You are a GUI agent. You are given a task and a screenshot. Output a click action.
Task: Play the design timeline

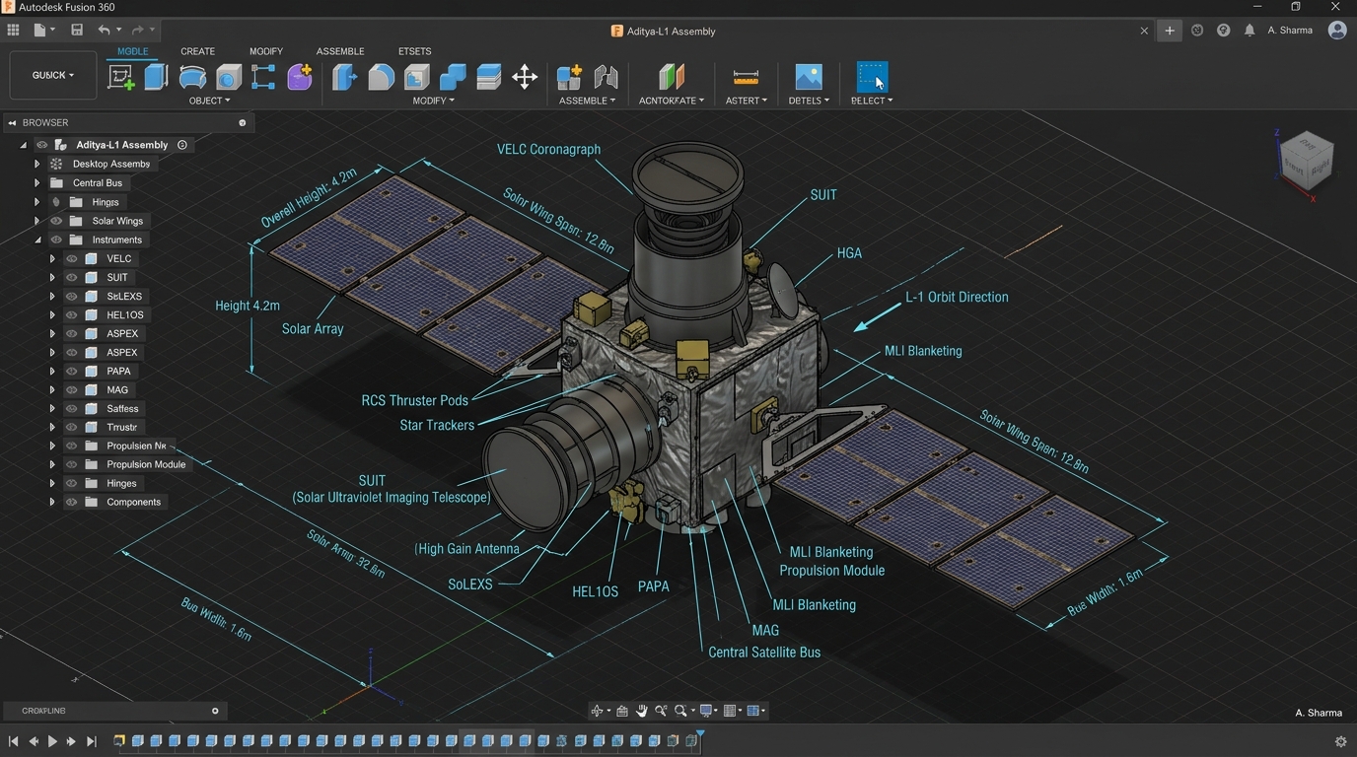[x=52, y=741]
